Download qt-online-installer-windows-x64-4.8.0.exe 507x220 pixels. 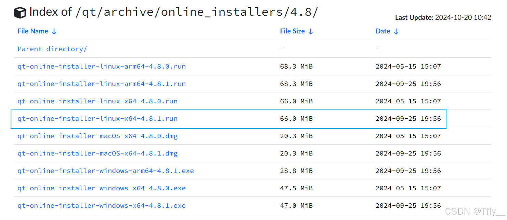[102, 188]
